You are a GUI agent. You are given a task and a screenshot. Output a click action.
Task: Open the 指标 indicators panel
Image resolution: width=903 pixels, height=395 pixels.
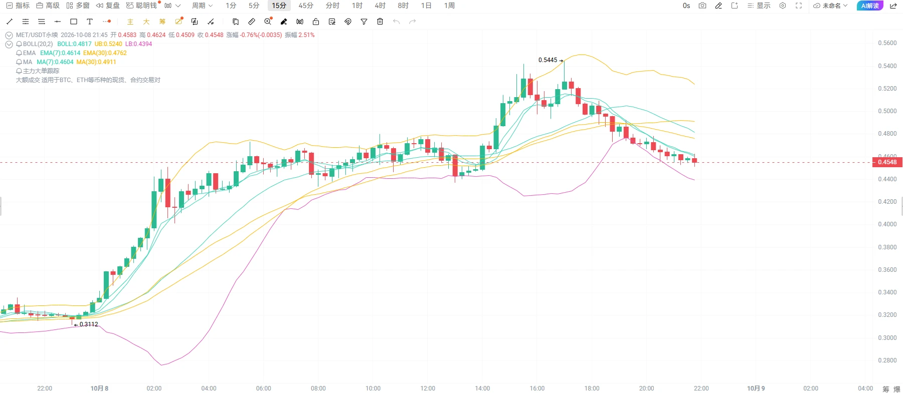(18, 6)
